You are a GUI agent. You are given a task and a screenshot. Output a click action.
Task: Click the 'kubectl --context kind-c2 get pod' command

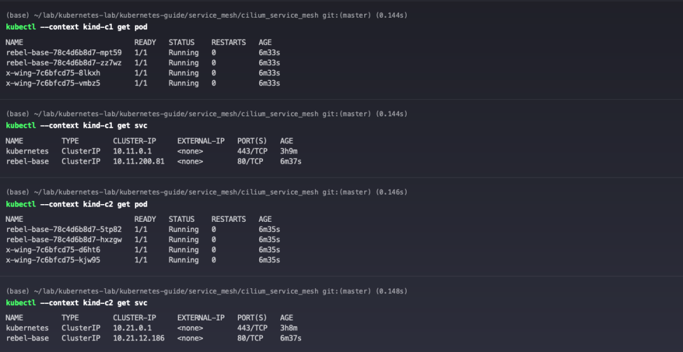click(x=77, y=204)
